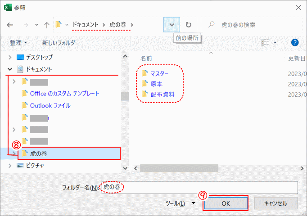Click the キャンセル button
307x216 pixels.
point(275,203)
